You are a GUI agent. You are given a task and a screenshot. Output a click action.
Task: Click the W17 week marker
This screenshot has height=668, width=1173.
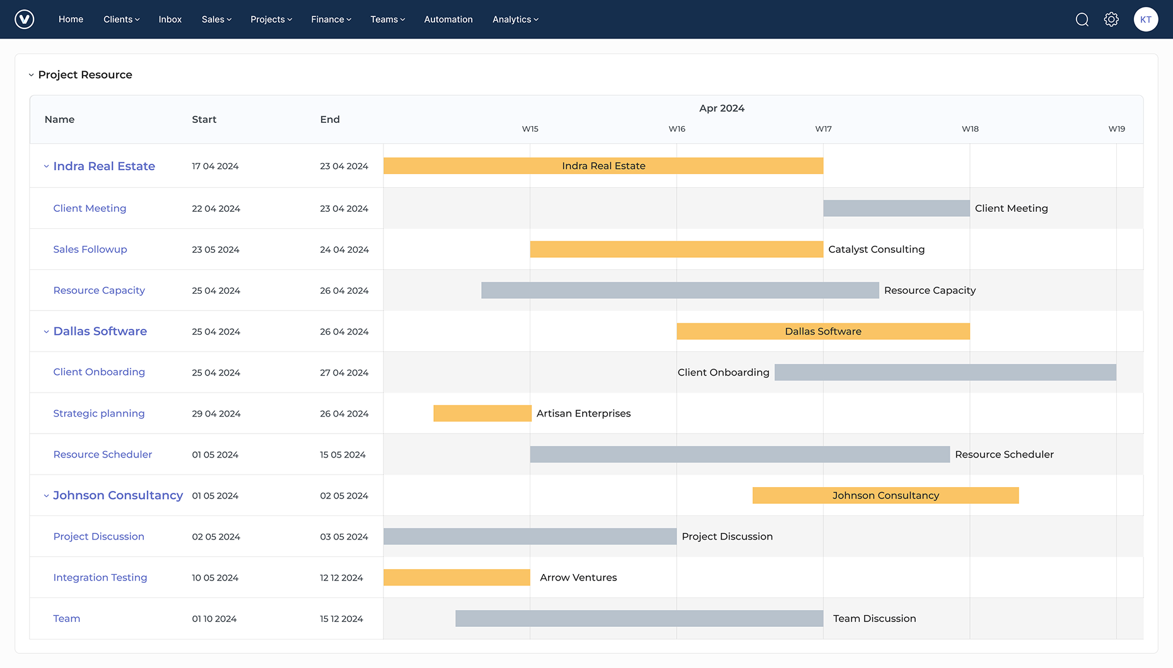pos(823,129)
